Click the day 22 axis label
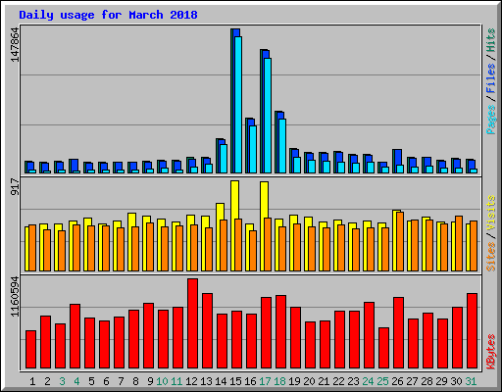This screenshot has width=502, height=392. click(x=338, y=381)
